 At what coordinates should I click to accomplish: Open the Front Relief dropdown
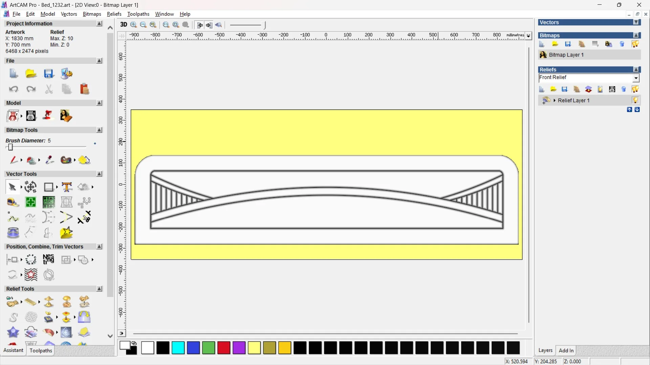(636, 78)
